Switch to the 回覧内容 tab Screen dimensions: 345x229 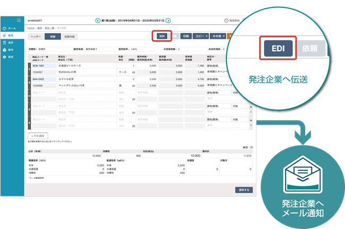(x=70, y=37)
